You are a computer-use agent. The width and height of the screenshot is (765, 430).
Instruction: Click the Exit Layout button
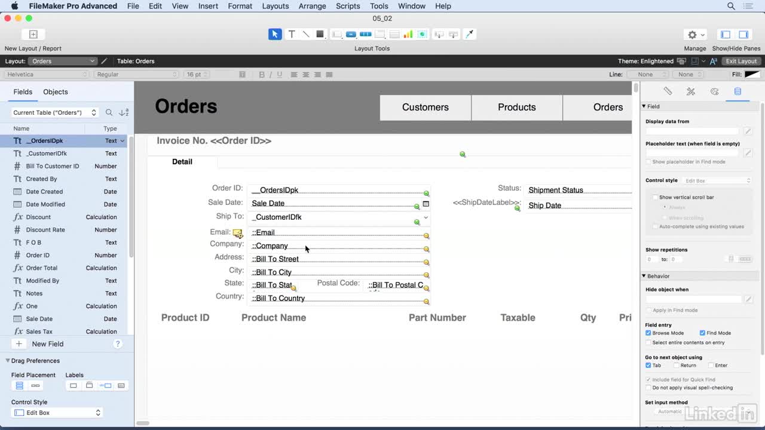741,61
